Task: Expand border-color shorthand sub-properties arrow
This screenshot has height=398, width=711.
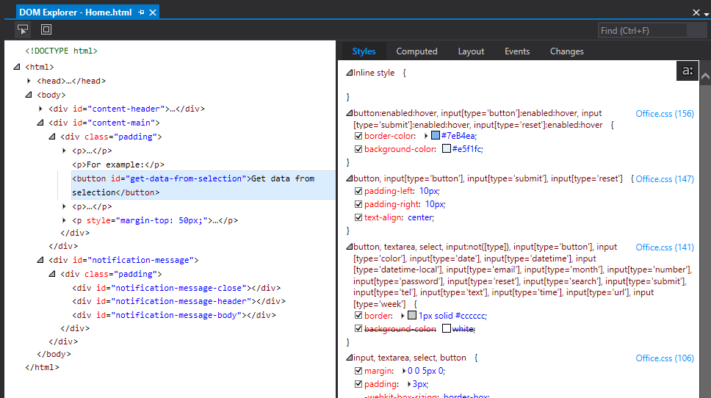Action: tap(426, 136)
